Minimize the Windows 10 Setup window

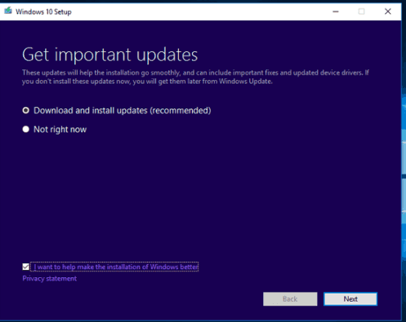(x=336, y=11)
